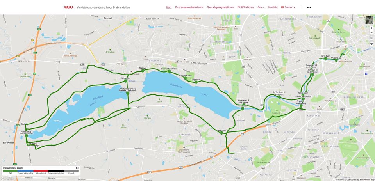Select the Stadevej station marker
Viewport: 375px width, 181px height.
(143, 71)
